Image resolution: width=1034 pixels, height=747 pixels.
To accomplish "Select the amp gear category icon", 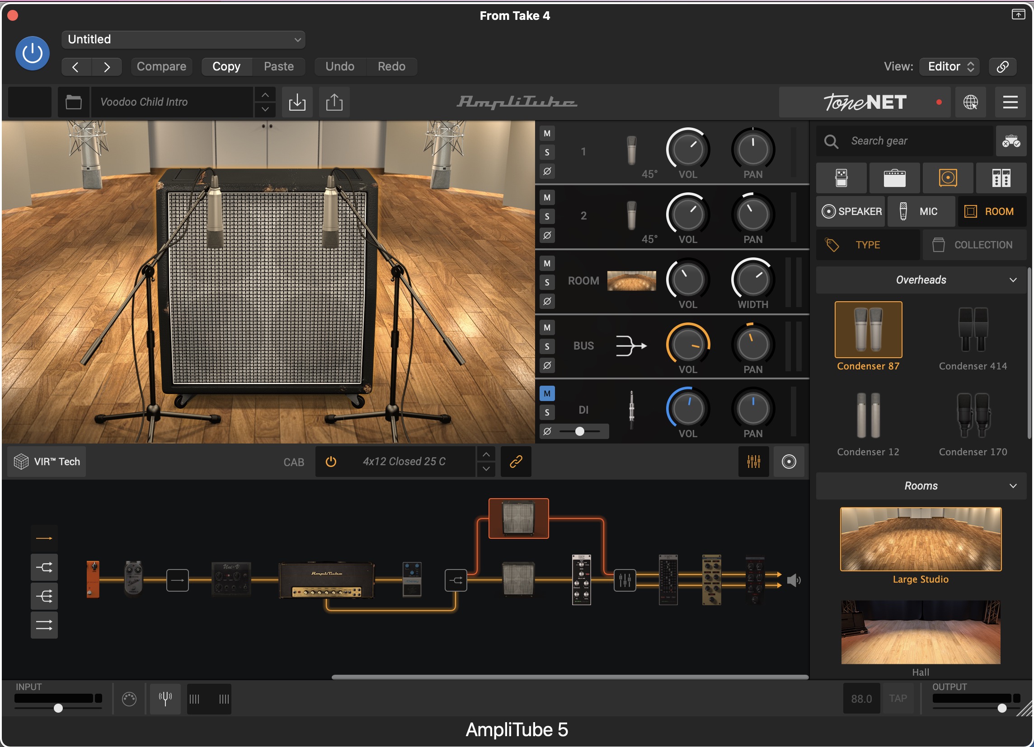I will pyautogui.click(x=894, y=178).
